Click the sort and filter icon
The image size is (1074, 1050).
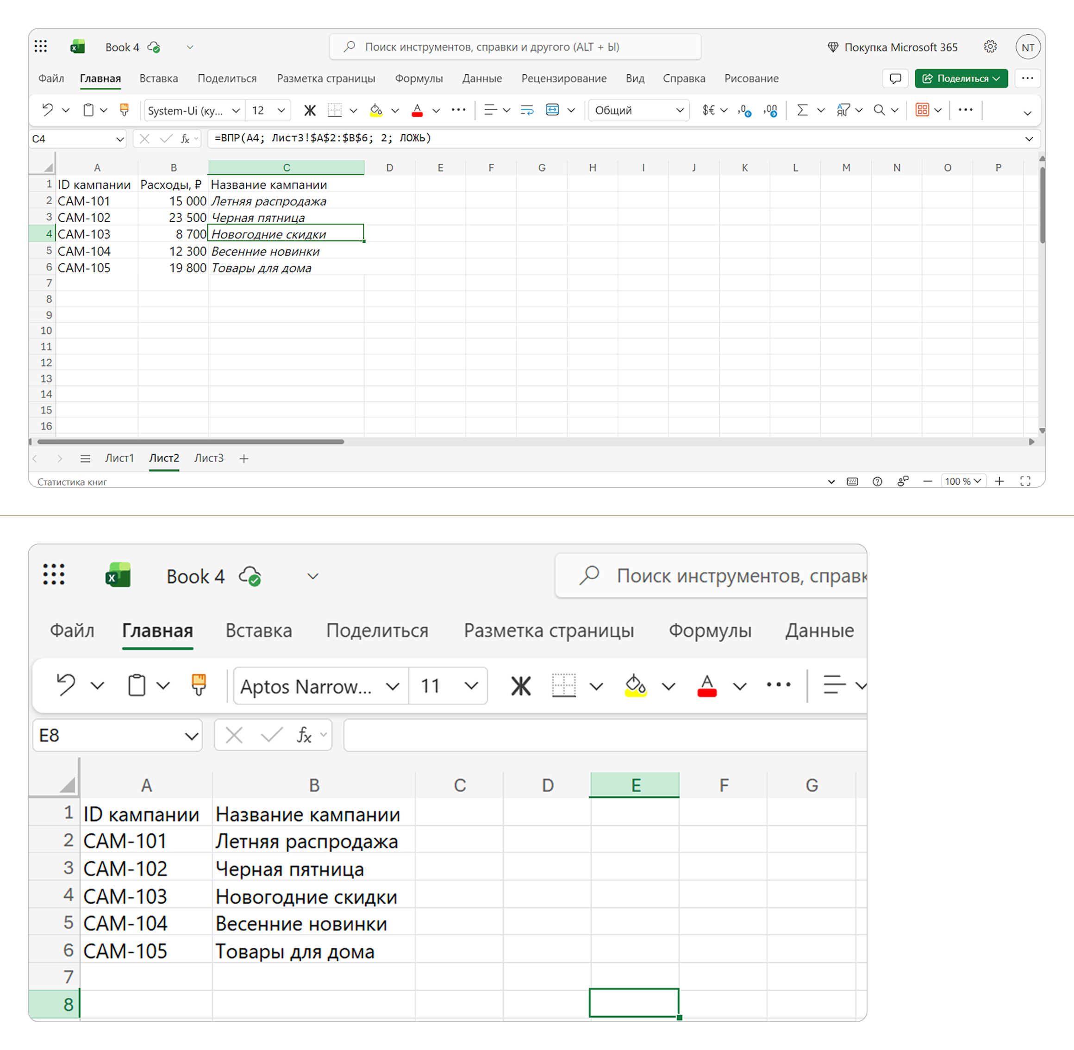click(x=843, y=110)
